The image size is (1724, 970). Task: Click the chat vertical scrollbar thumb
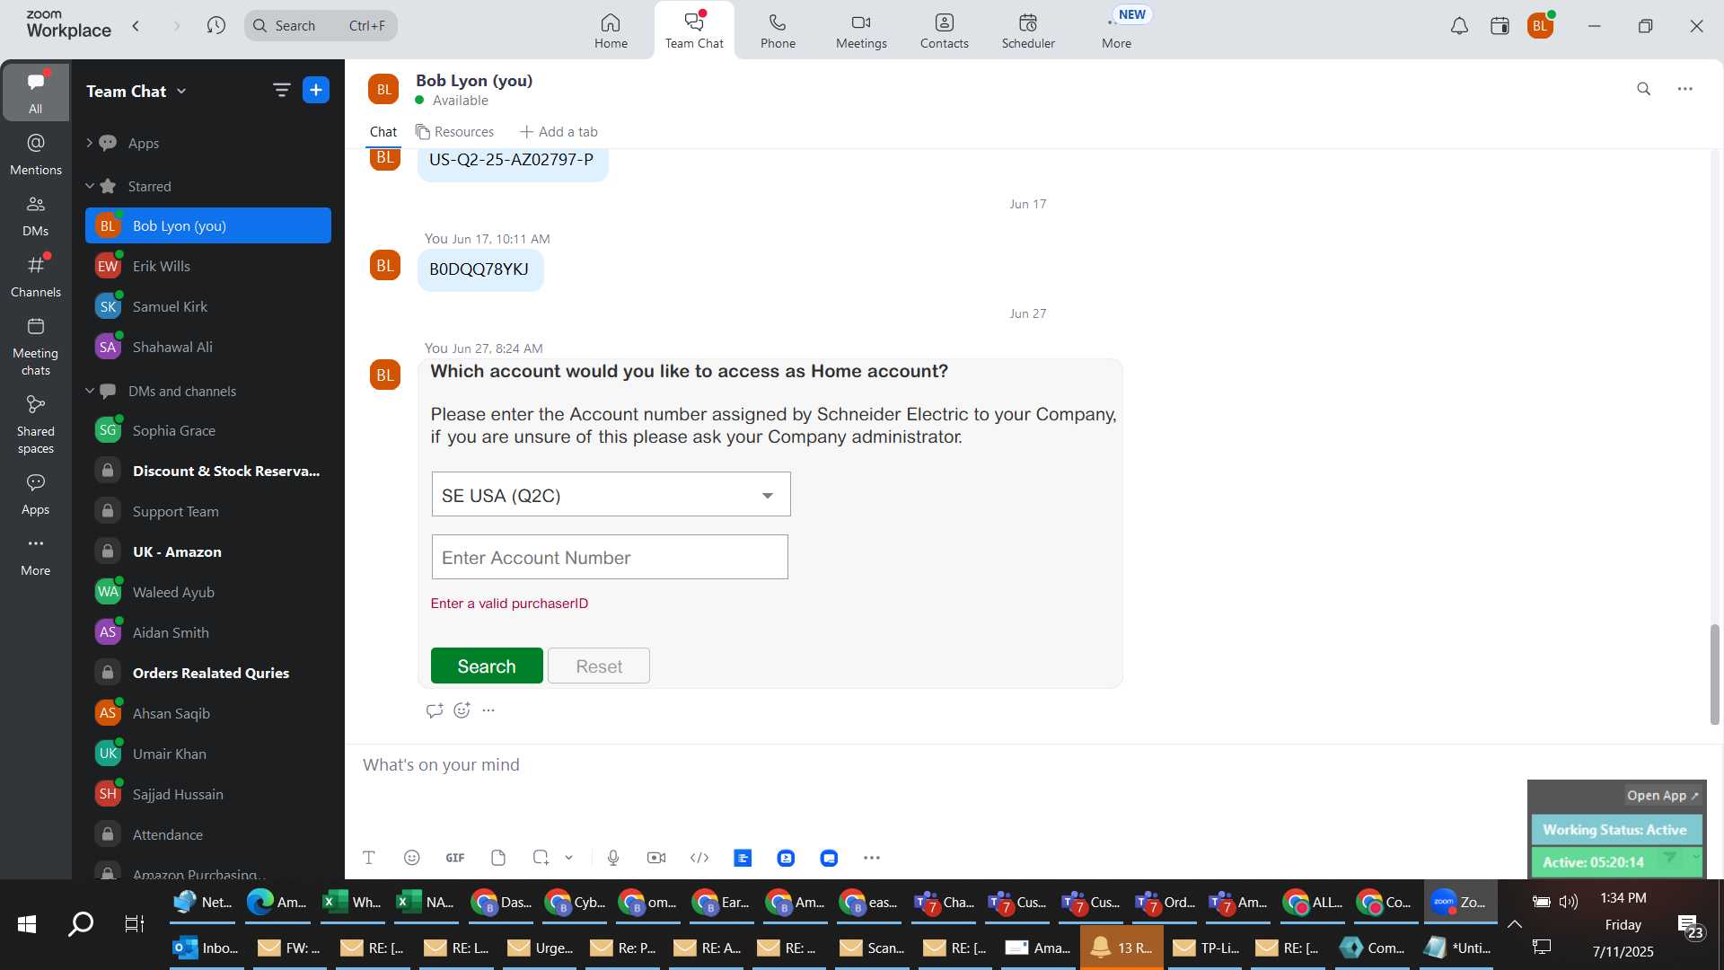pos(1714,674)
